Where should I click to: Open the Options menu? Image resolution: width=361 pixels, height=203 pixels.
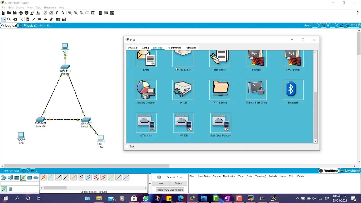[20, 8]
